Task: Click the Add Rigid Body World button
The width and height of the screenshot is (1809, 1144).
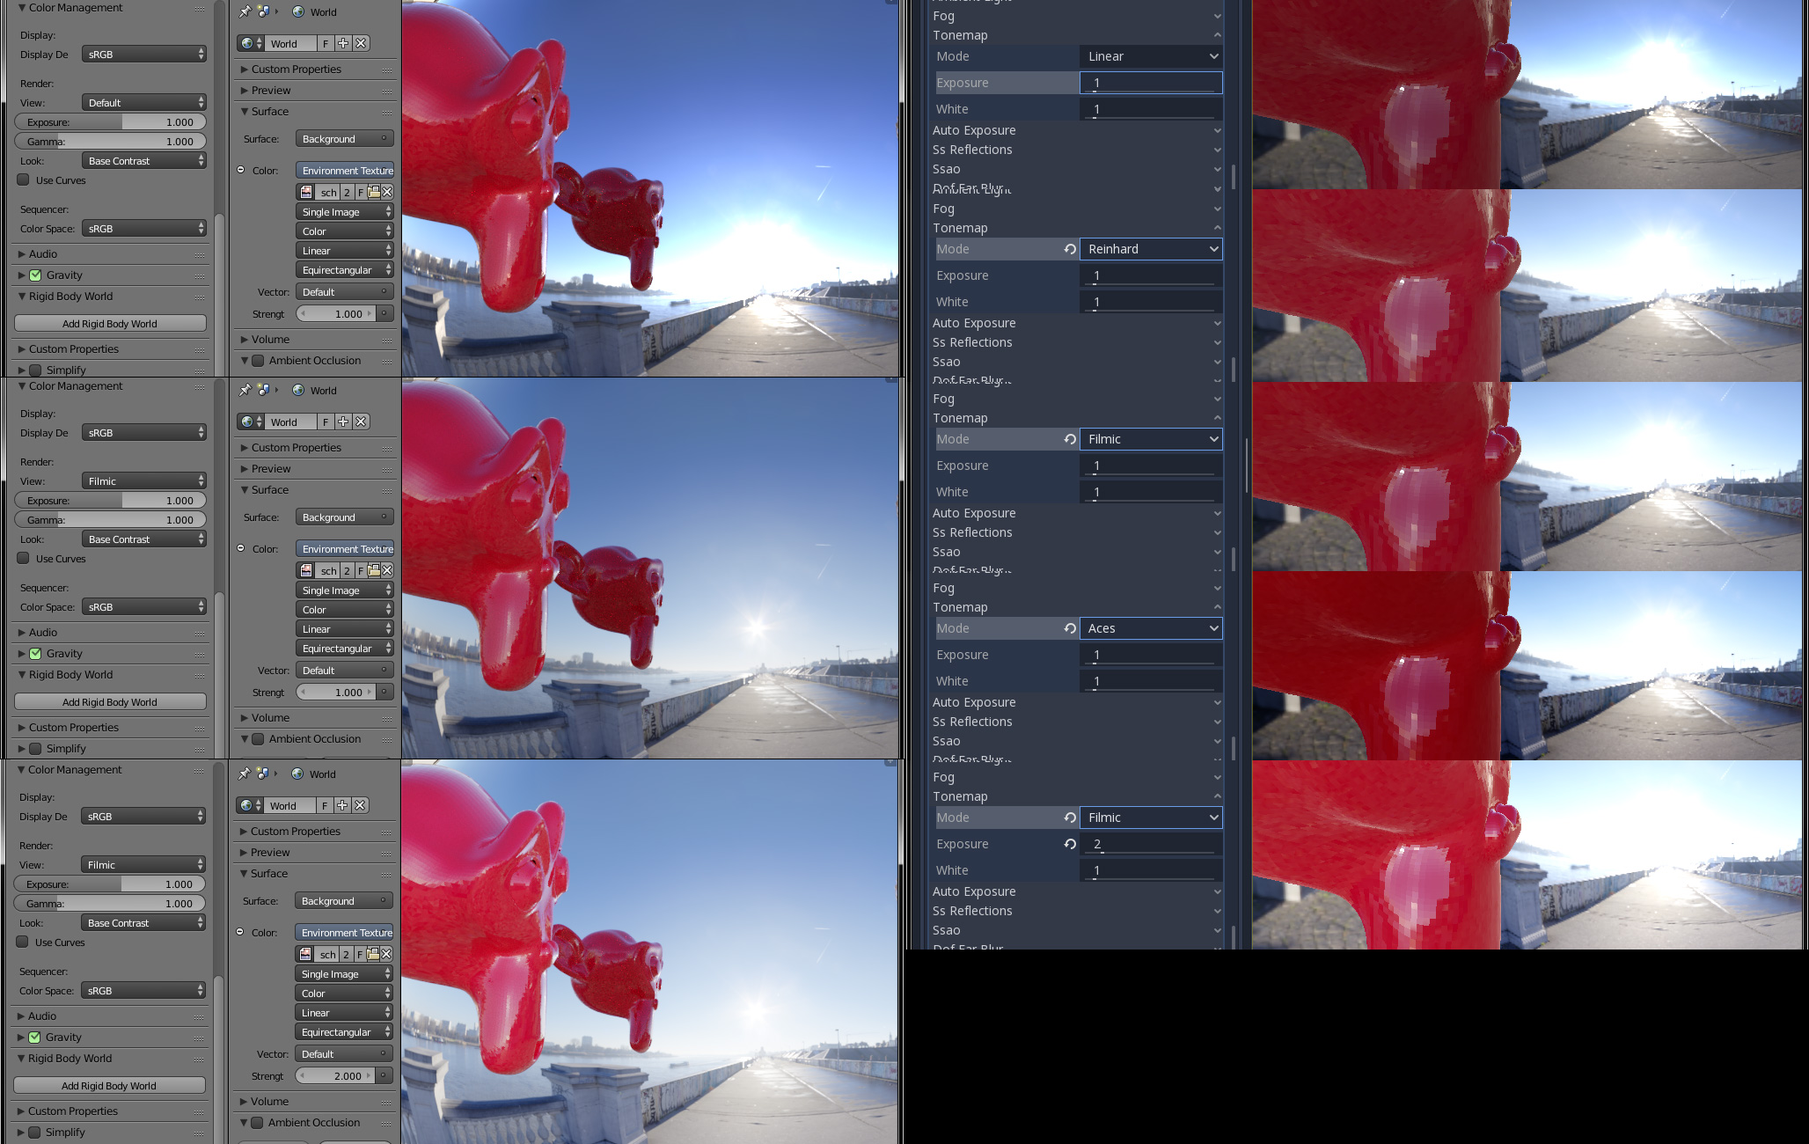Action: click(109, 323)
